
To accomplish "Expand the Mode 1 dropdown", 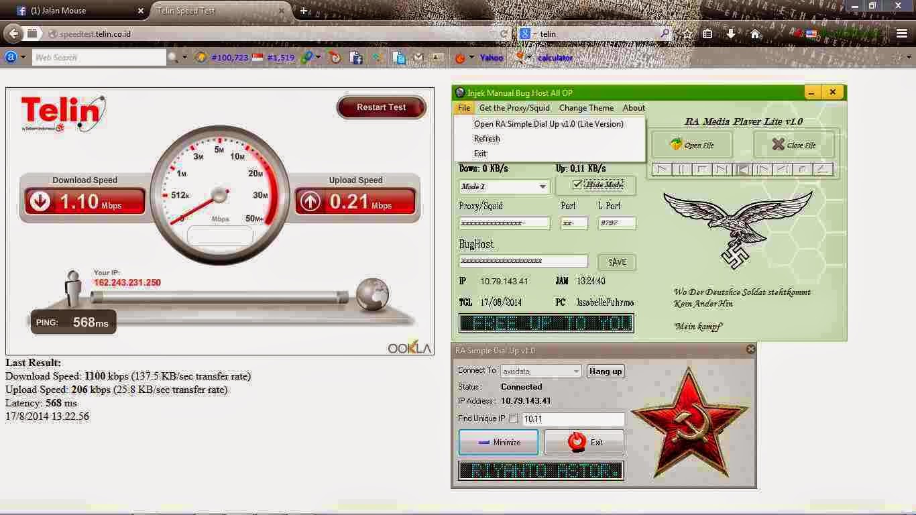I will pyautogui.click(x=542, y=187).
